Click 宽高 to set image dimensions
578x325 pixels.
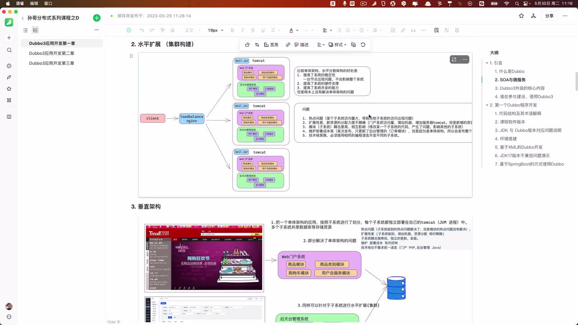pos(271,45)
